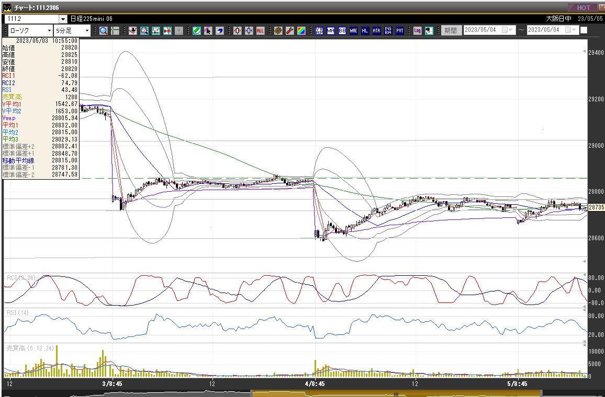605x397 pixels.
Task: Click the chart download arrow icon
Action: pos(133,31)
